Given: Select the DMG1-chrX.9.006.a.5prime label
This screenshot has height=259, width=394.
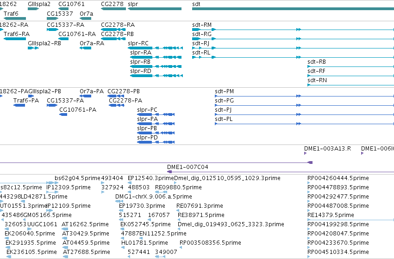Looking at the screenshot, I should [154, 197].
